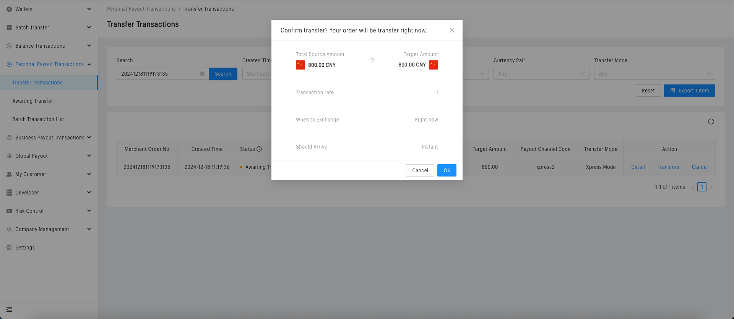734x319 pixels.
Task: Open the Currency Pair dropdown
Action: click(541, 74)
